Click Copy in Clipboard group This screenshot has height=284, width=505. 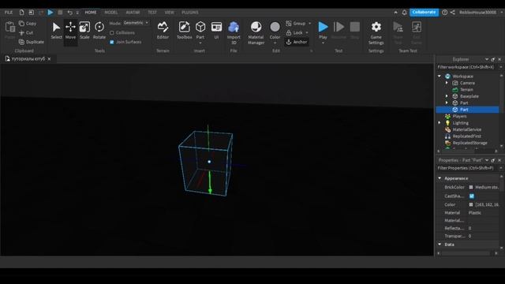28,24
